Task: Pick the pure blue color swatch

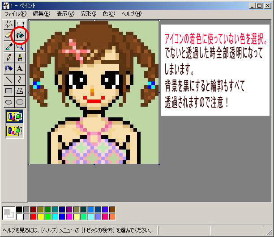Action: click(62, 216)
